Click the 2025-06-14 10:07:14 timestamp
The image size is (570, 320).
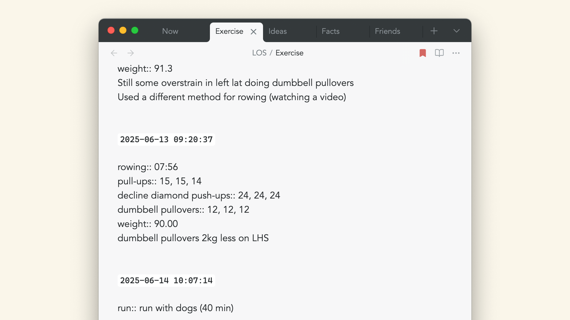[x=166, y=281]
